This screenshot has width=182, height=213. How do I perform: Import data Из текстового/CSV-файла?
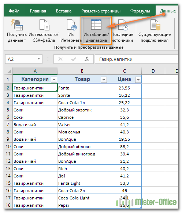click(x=44, y=31)
